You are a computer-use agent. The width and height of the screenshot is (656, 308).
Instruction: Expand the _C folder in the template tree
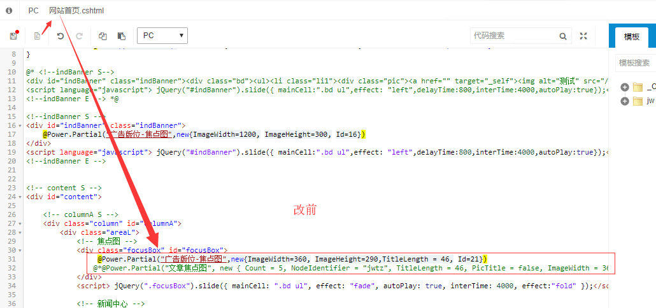pyautogui.click(x=624, y=87)
